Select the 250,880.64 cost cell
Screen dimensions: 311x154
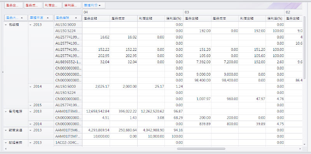pyautogui.click(x=124, y=130)
